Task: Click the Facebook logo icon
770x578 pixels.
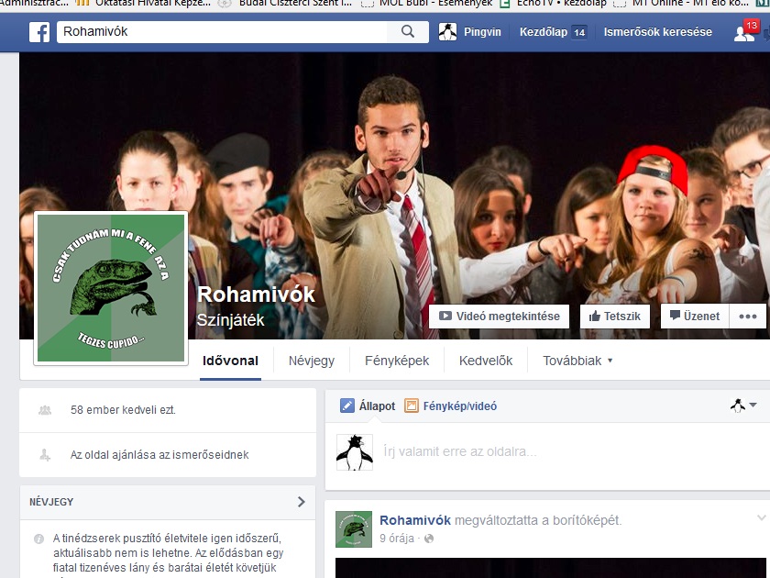Action: [x=39, y=32]
